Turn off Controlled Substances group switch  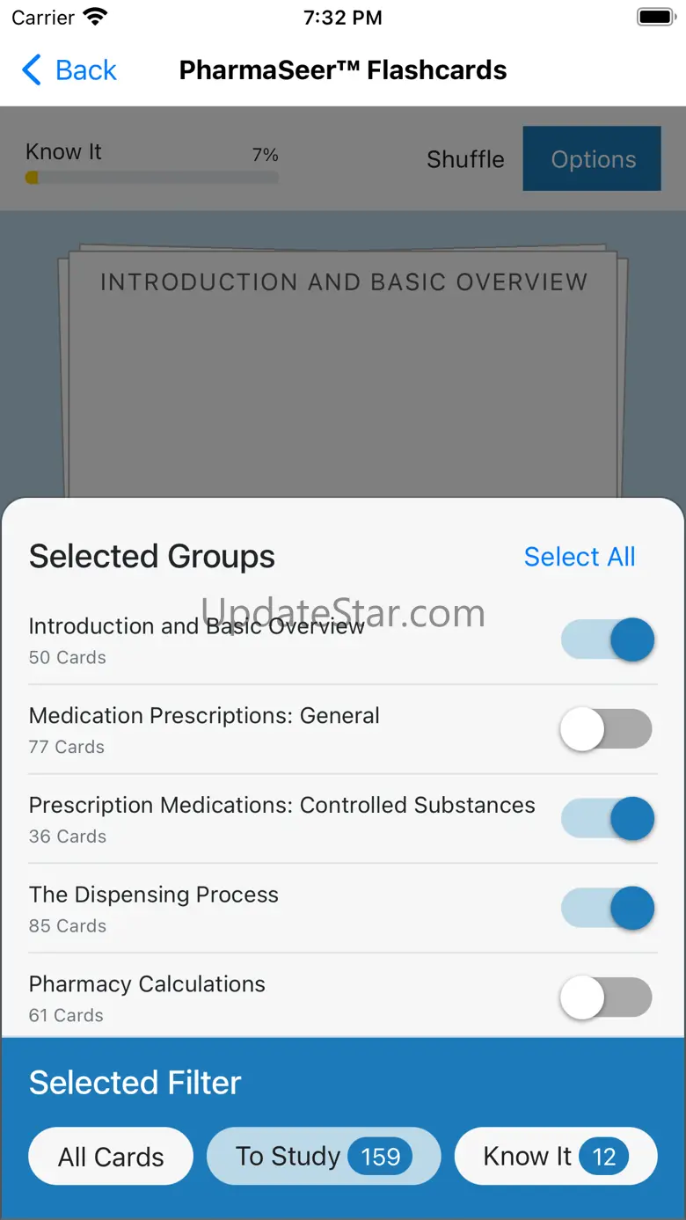tap(607, 819)
